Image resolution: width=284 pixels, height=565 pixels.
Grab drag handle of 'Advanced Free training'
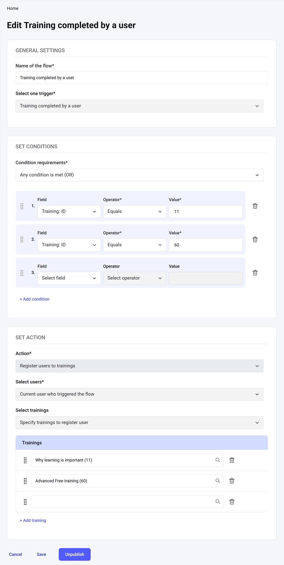point(25,481)
